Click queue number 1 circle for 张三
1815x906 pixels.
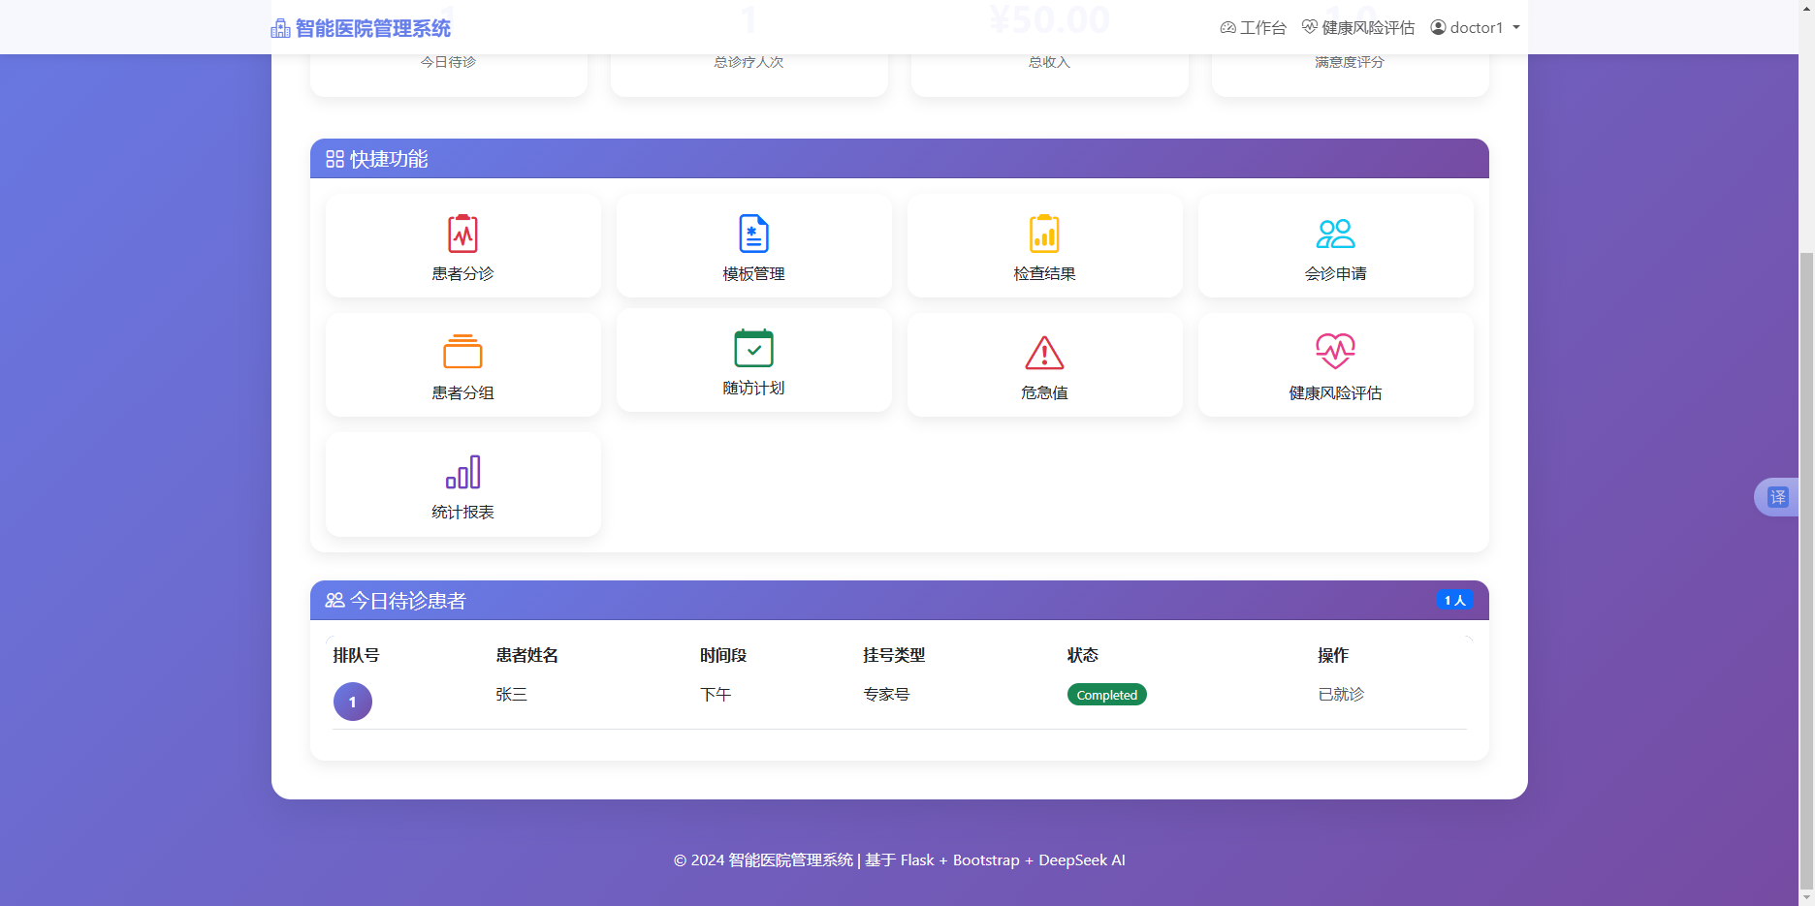[352, 701]
